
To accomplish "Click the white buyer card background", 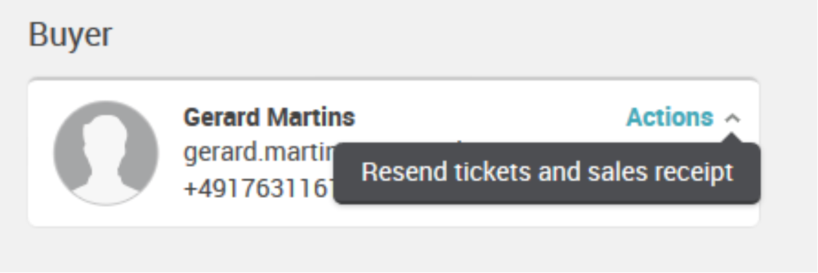I will (394, 153).
